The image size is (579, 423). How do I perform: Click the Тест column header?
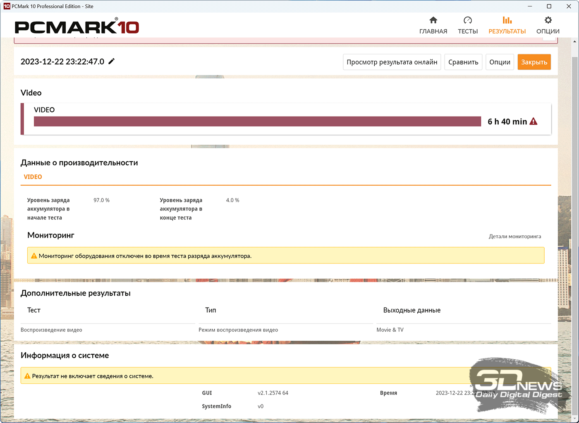point(34,310)
